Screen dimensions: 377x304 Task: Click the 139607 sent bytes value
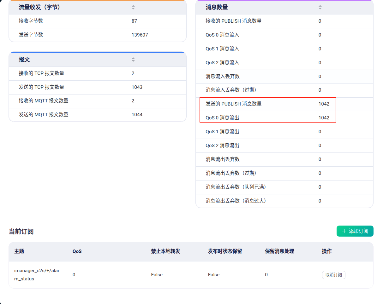coord(140,35)
